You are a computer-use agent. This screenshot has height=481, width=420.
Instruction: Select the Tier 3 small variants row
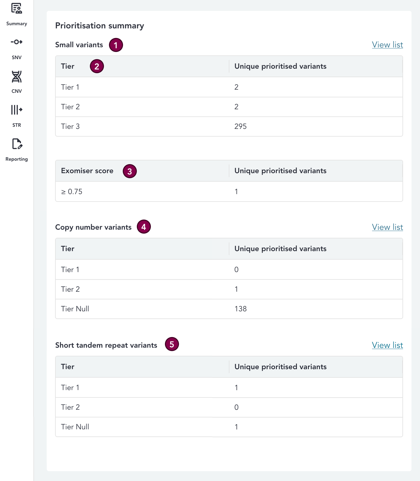tap(229, 126)
